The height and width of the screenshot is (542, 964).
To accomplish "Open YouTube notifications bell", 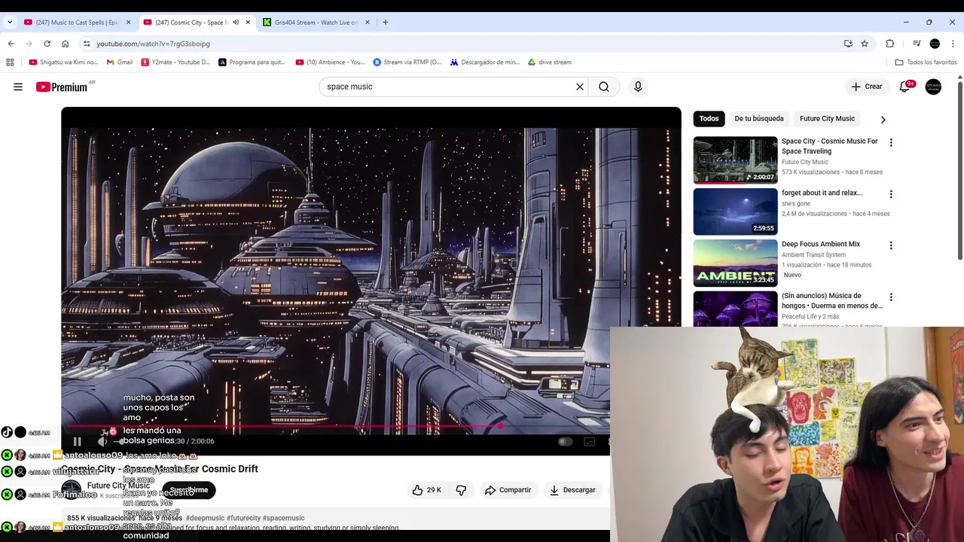I will pyautogui.click(x=905, y=87).
